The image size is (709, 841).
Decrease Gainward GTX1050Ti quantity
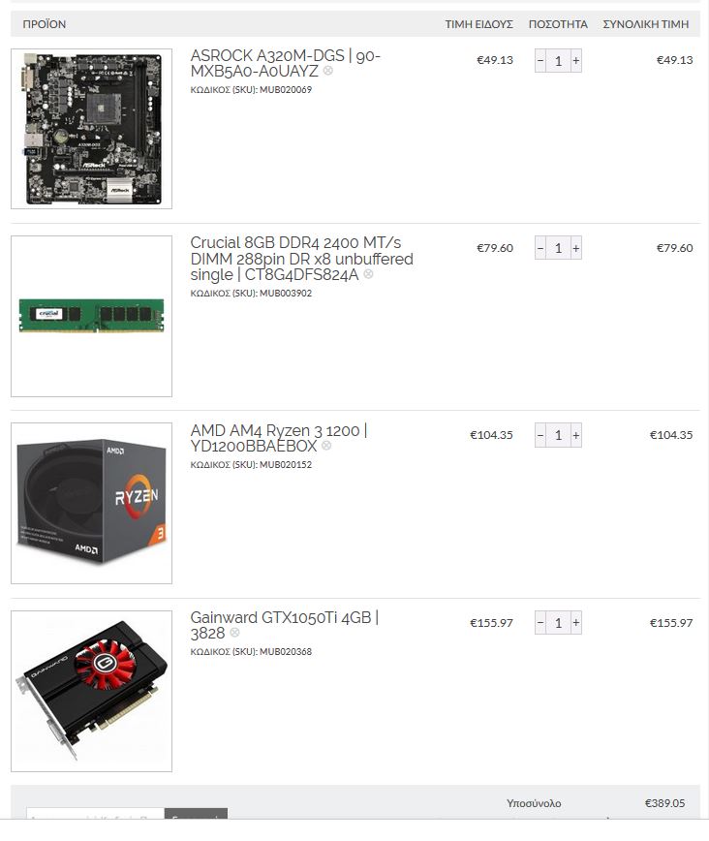540,623
